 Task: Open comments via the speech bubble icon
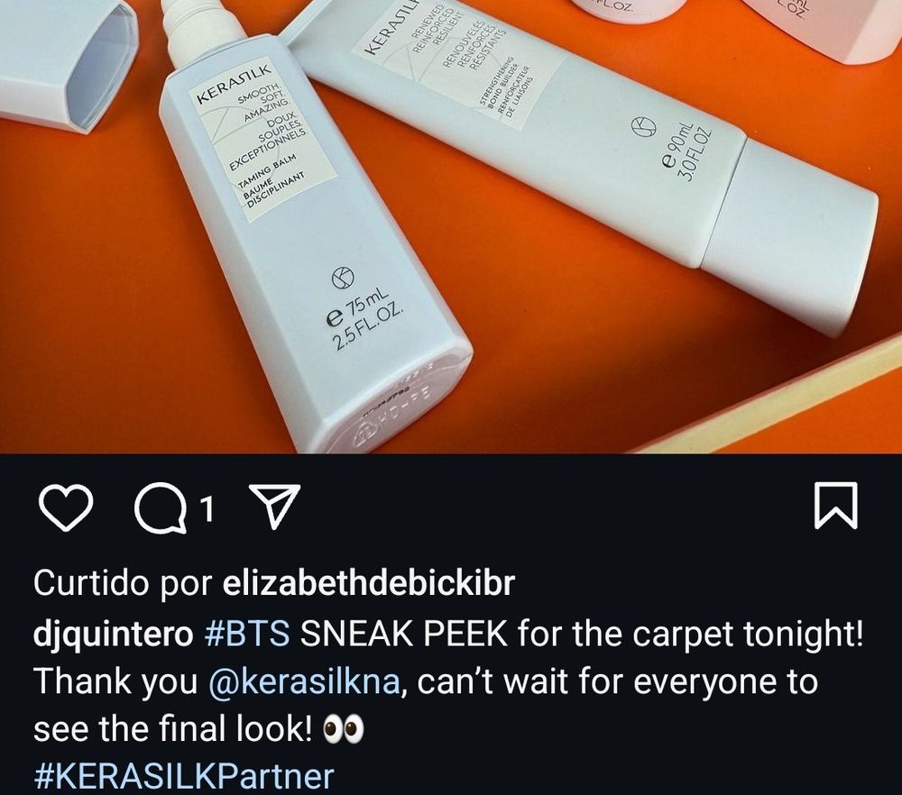click(161, 507)
